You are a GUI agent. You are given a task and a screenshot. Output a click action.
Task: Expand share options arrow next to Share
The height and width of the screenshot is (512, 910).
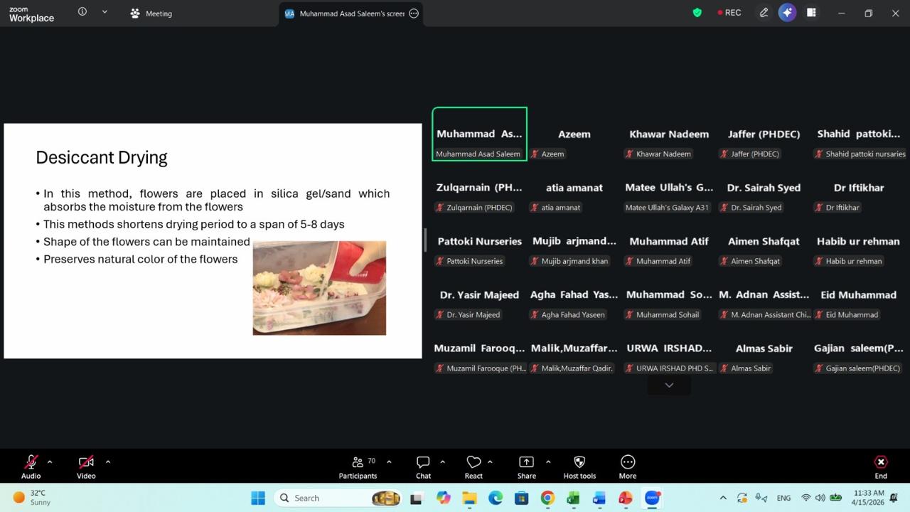click(548, 462)
